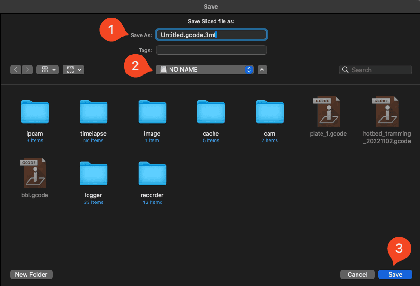The width and height of the screenshot is (420, 286).
Task: Open the item grouping options dropdown
Action: click(x=73, y=70)
